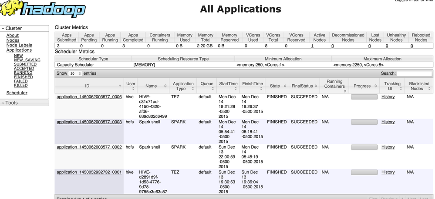This screenshot has width=435, height=199.
Task: Sort table by State column
Action: coord(277,86)
